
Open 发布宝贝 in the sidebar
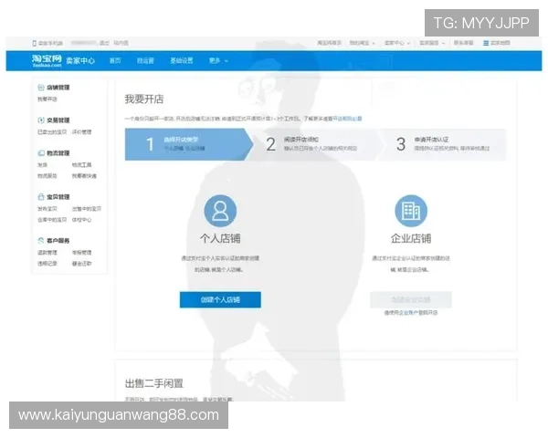click(47, 209)
